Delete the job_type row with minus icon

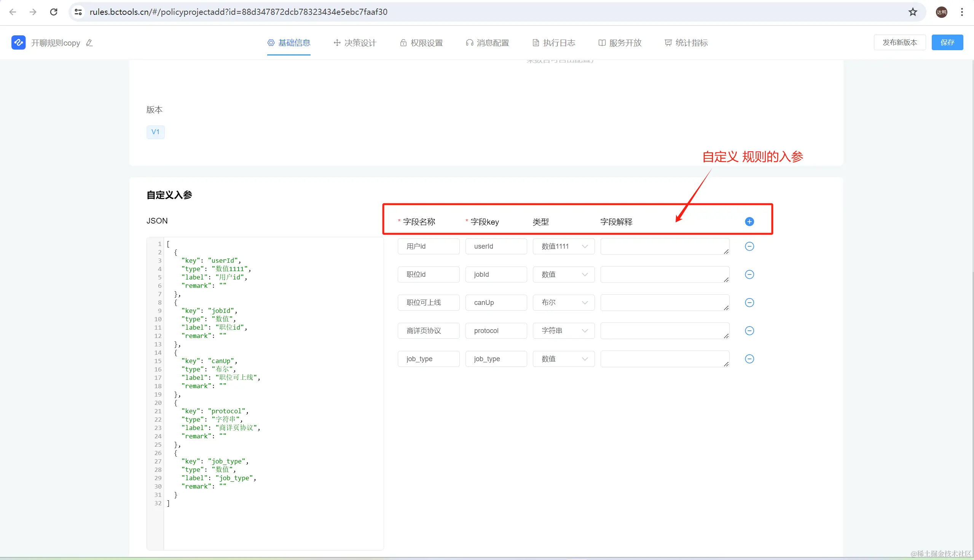749,359
